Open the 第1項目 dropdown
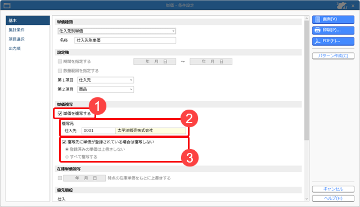 coord(105,80)
